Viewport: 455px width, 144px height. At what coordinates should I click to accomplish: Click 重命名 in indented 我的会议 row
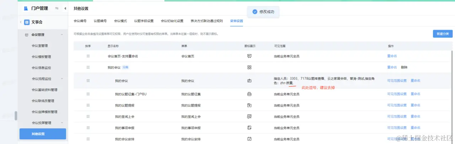(x=416, y=81)
